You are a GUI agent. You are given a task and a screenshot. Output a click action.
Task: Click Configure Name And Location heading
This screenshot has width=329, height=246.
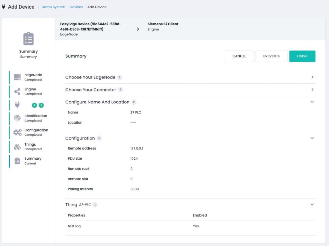tap(97, 102)
